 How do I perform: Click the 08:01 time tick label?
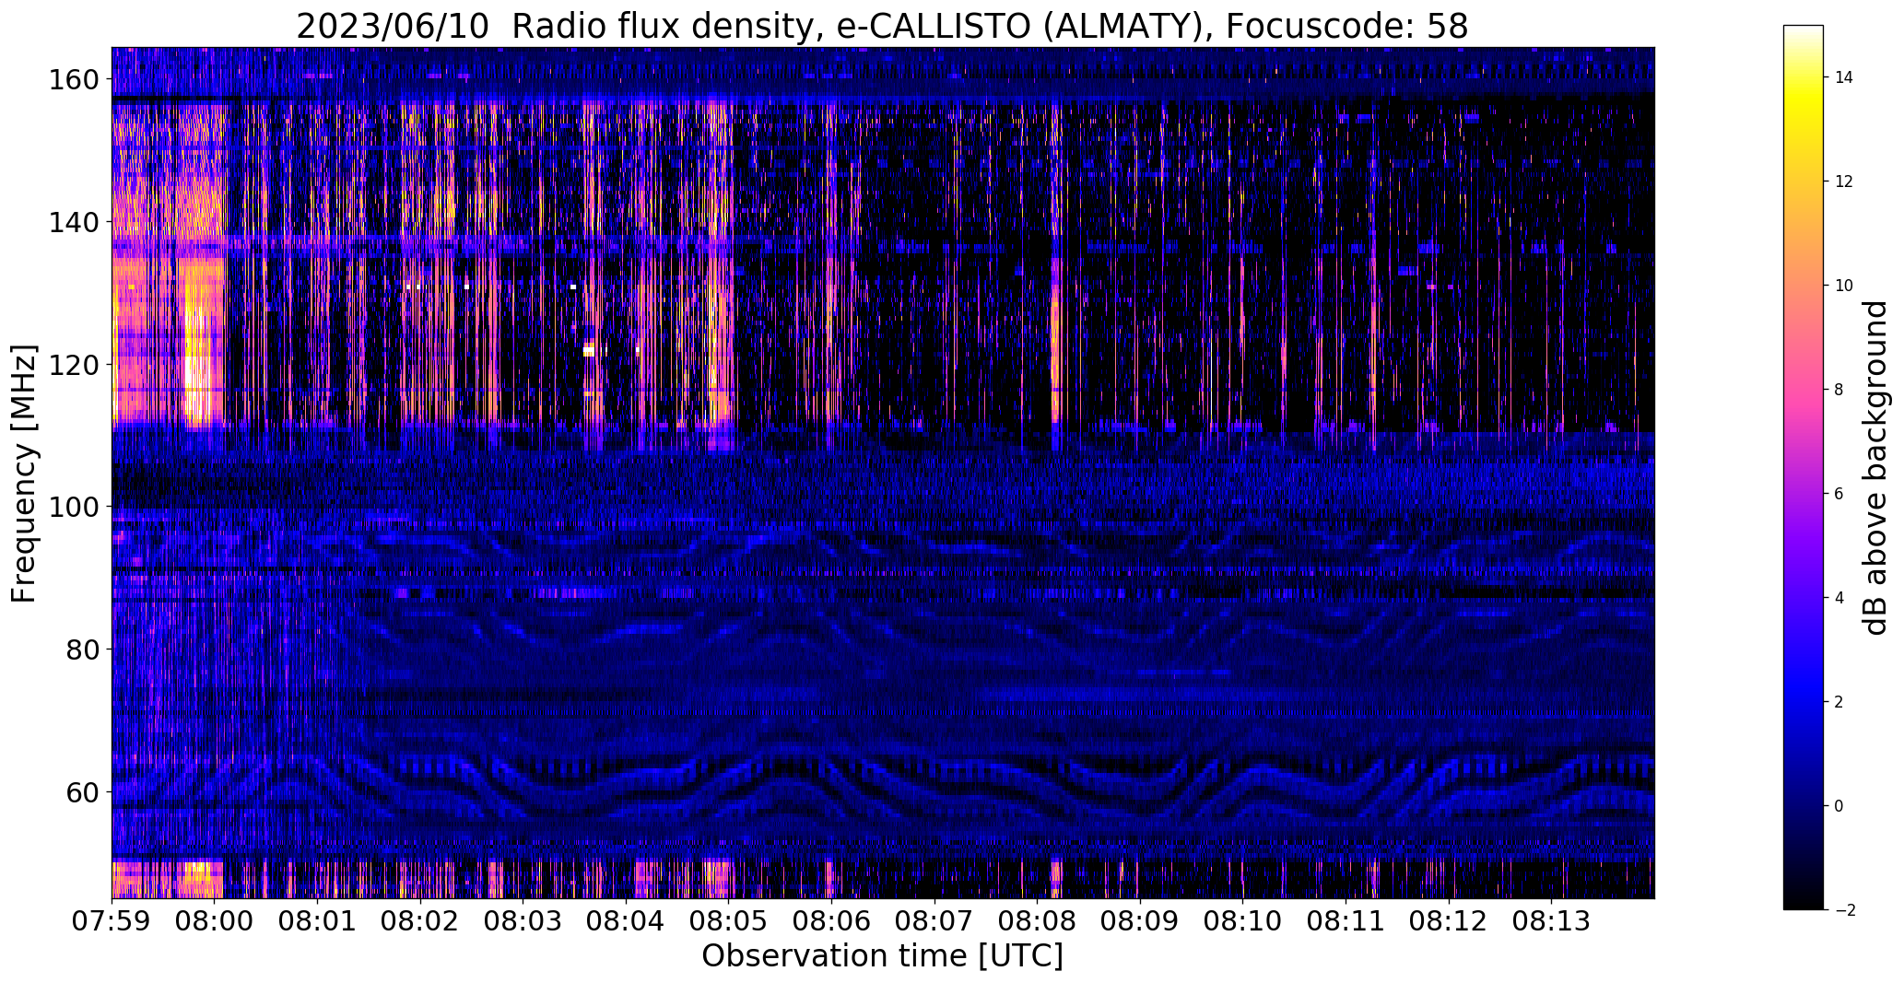(317, 922)
